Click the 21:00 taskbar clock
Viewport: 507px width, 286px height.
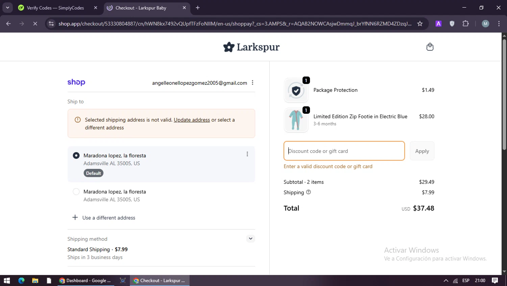pos(480,281)
